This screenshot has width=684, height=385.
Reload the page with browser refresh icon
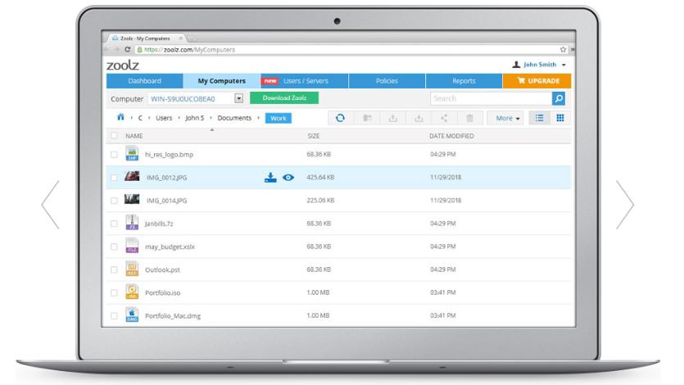pyautogui.click(x=127, y=49)
